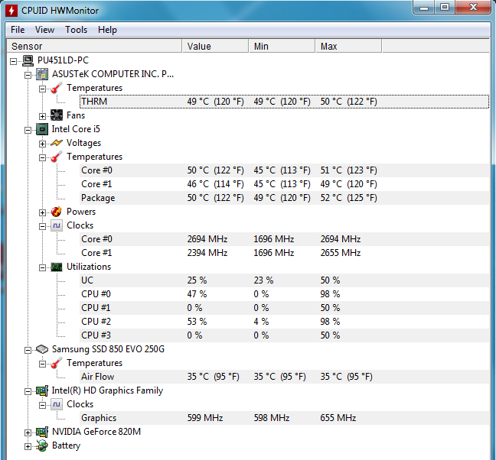
Task: Click the Utilizations graph icon
Action: point(57,267)
